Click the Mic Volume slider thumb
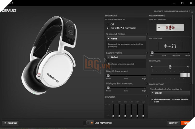The image size is (195, 129). coord(185,75)
